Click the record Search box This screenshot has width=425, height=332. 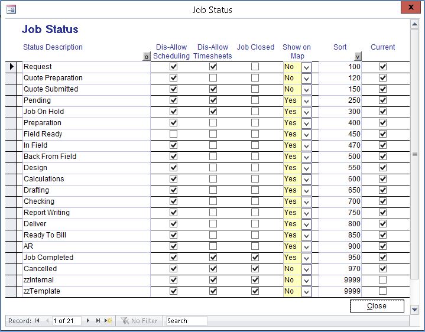[x=186, y=321]
